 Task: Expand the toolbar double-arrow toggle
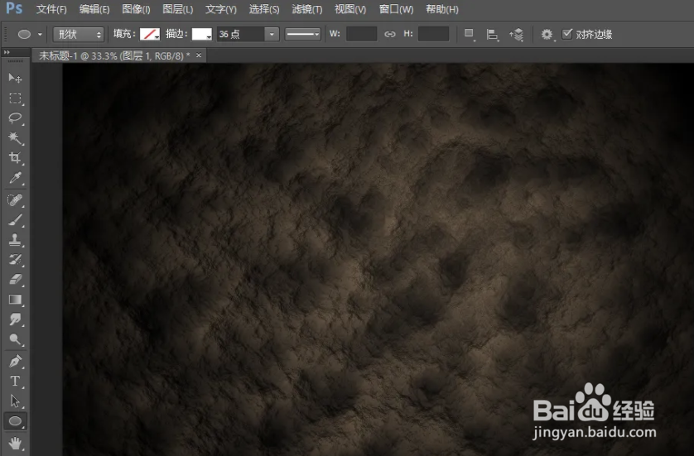pos(7,53)
